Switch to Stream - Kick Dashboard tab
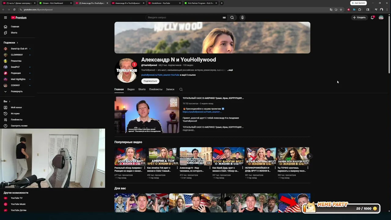Viewport: 391px width, 220px height. click(x=55, y=3)
